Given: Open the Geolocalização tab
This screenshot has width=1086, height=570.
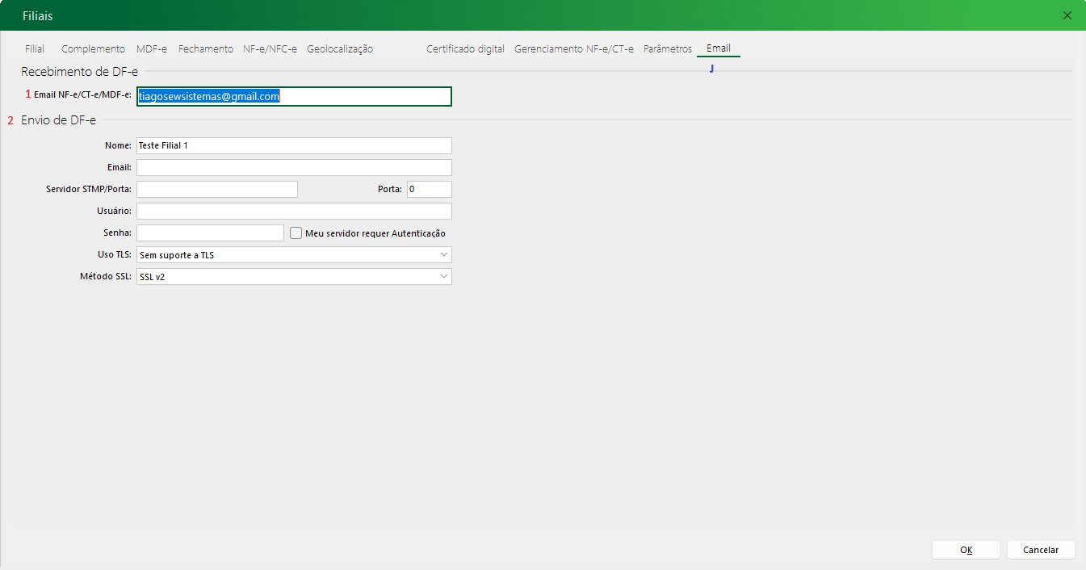Looking at the screenshot, I should tap(340, 49).
